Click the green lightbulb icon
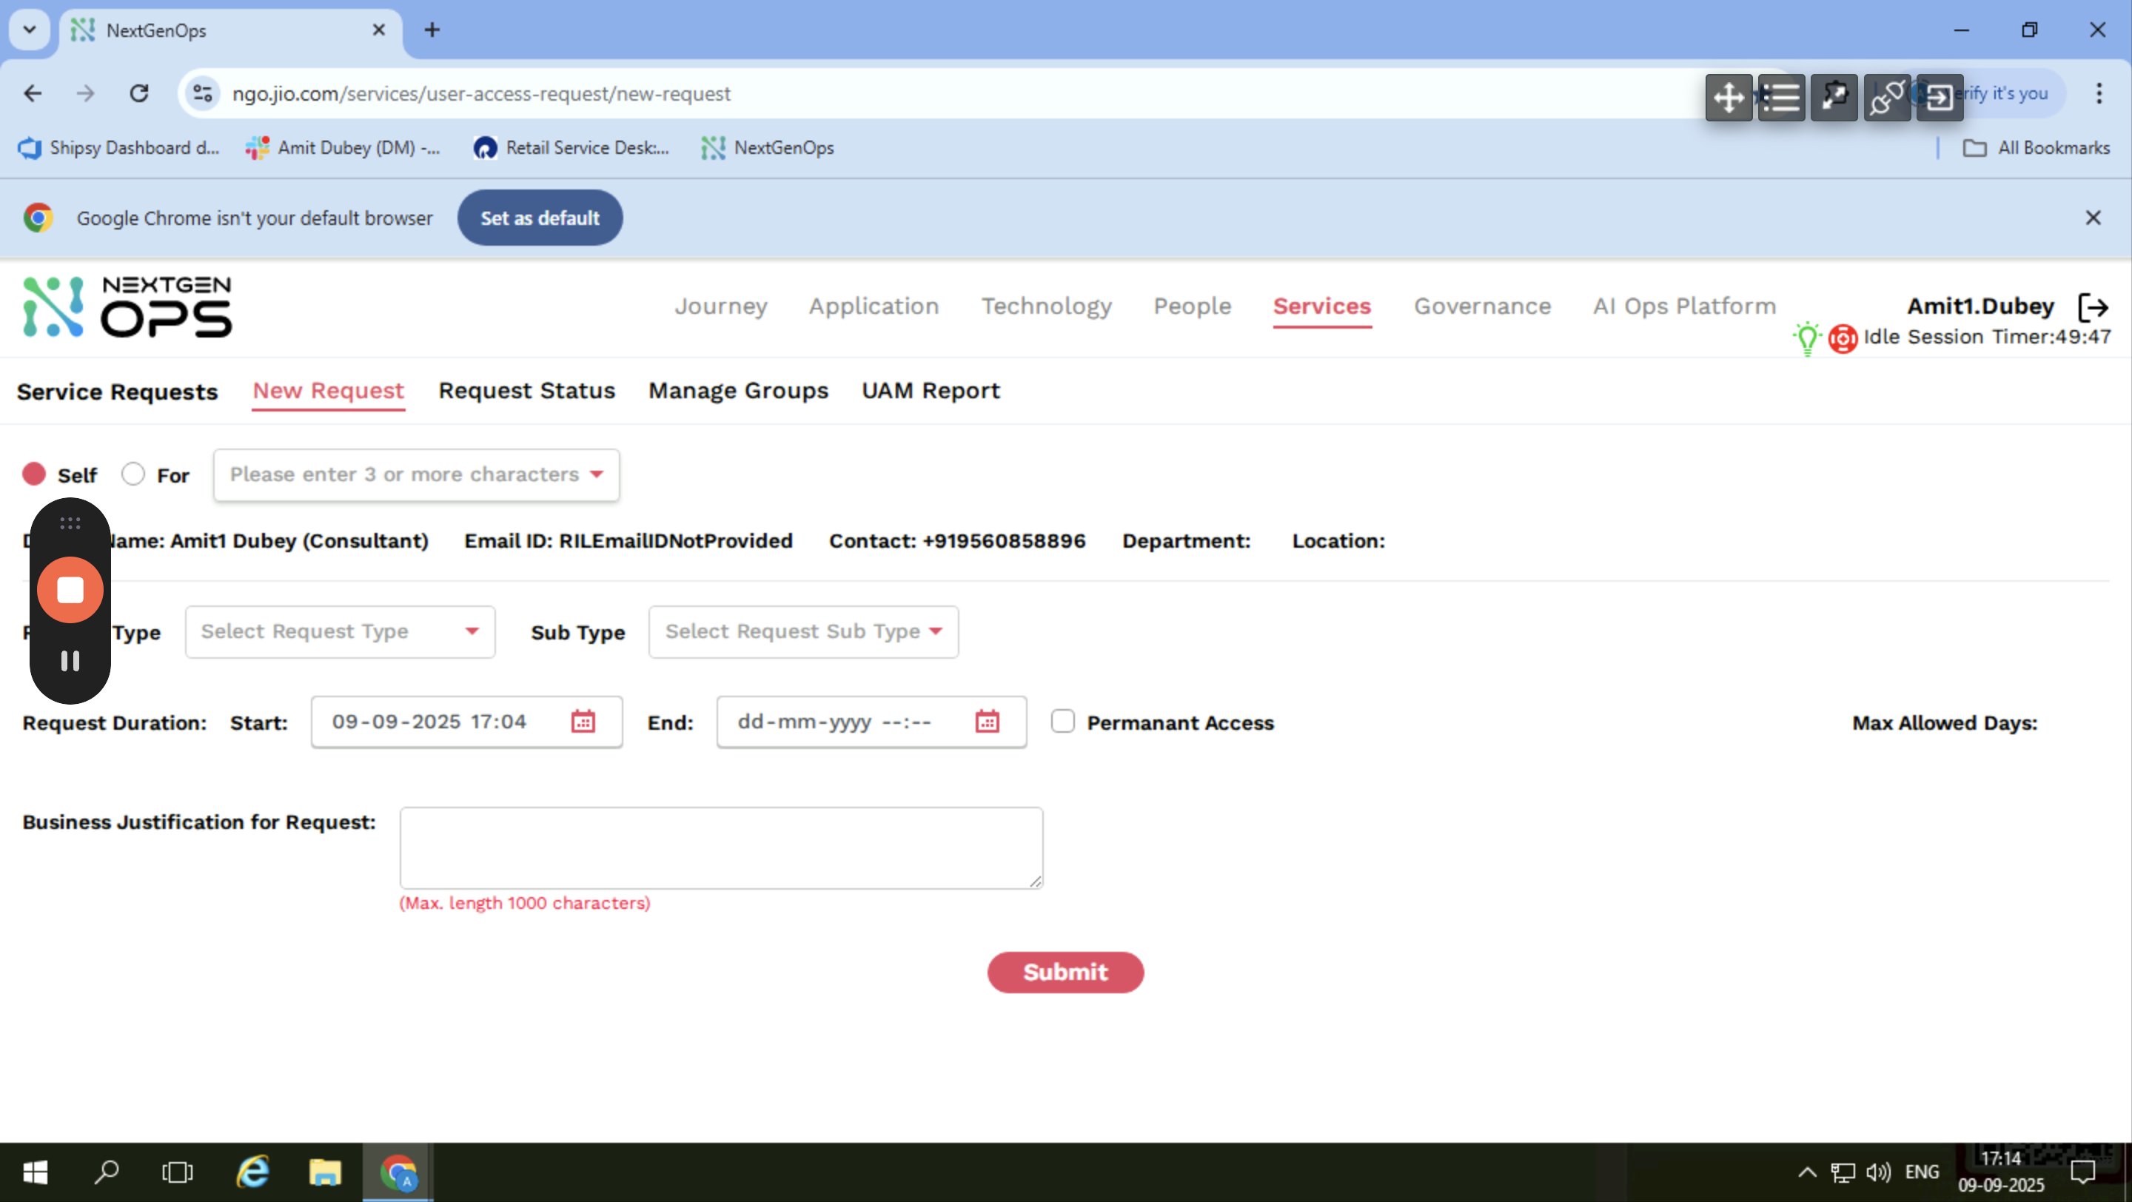2132x1202 pixels. (1807, 338)
